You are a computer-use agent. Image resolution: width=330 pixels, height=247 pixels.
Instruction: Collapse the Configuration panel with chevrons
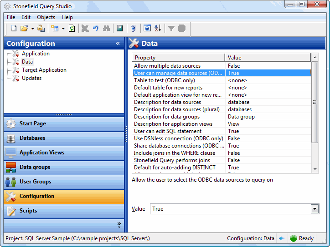click(118, 44)
